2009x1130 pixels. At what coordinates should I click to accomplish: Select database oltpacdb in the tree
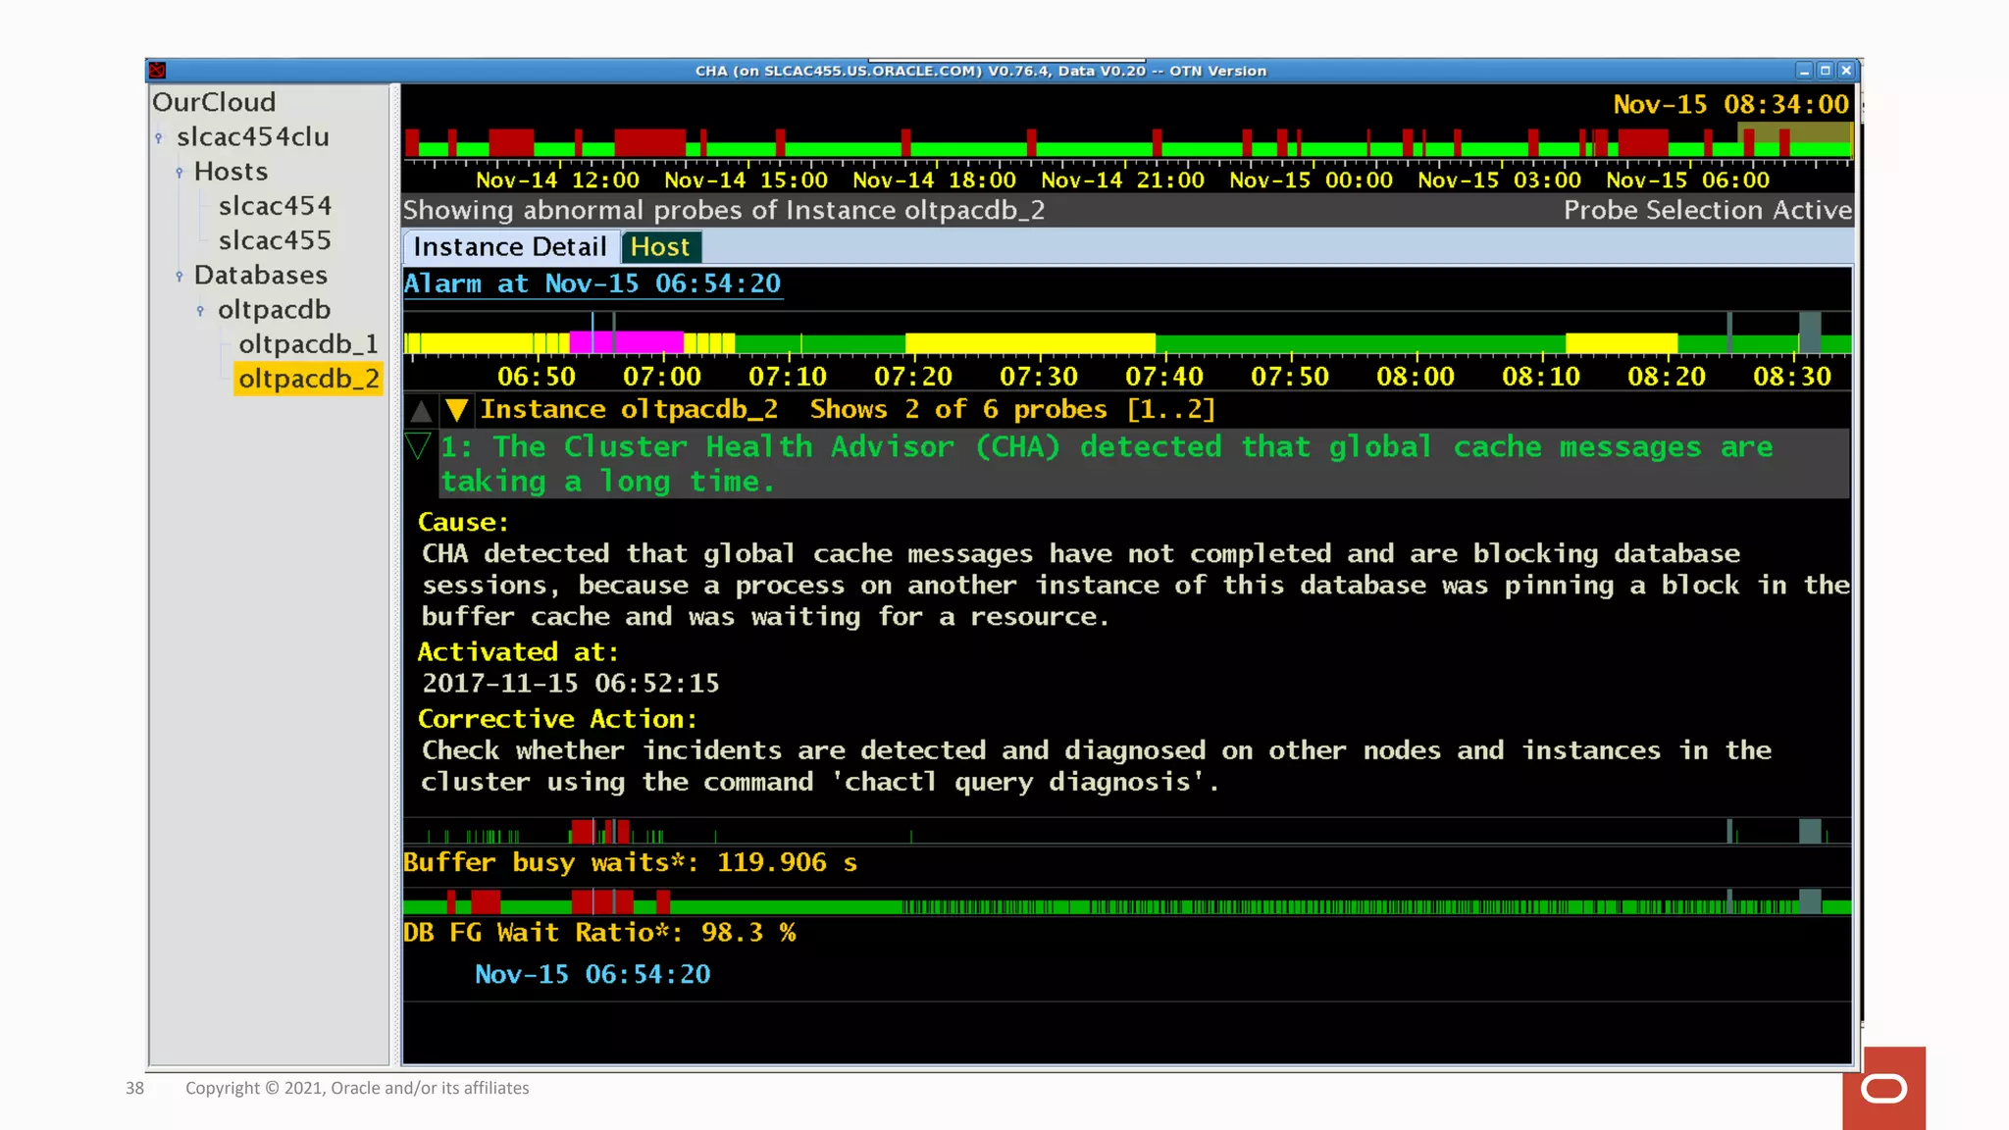[274, 310]
